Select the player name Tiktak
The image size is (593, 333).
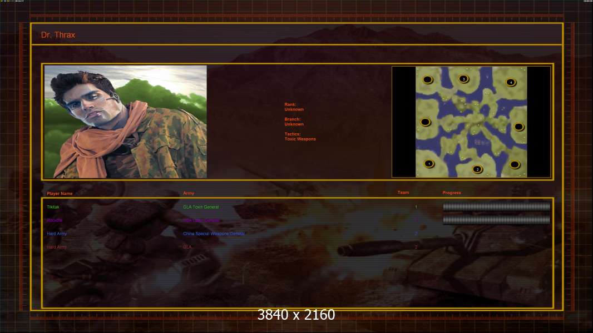[x=53, y=207]
